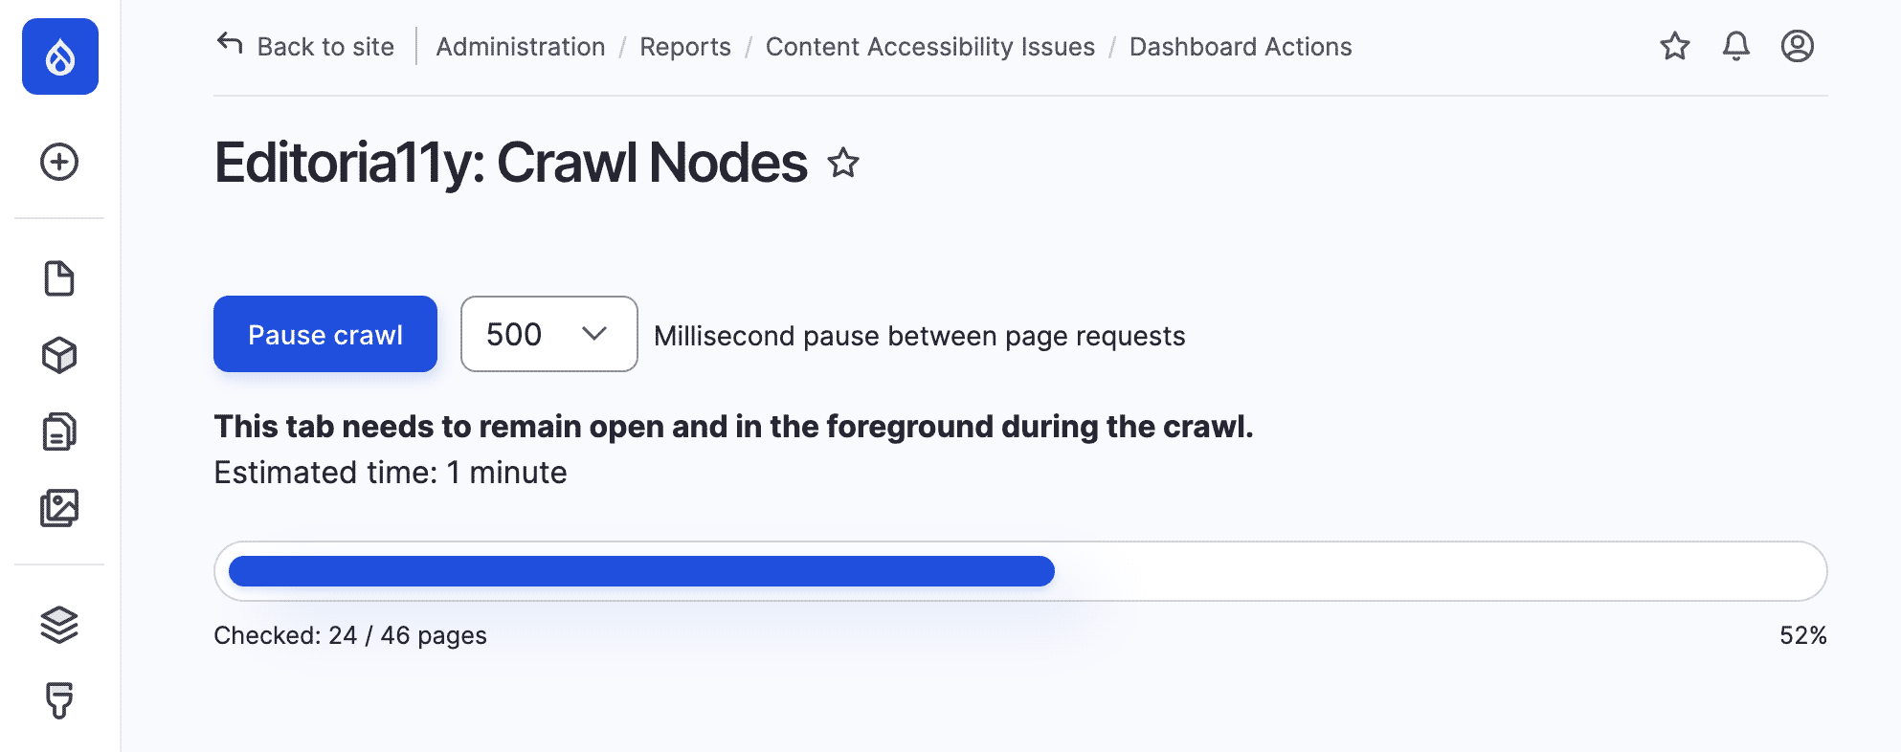
Task: Open the millisecond pause dropdown
Action: [548, 334]
